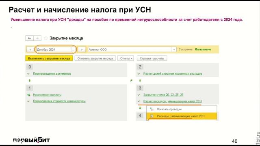260x146 pixels.
Task: Click Отменить закрытие месяца button
Action: (95, 58)
